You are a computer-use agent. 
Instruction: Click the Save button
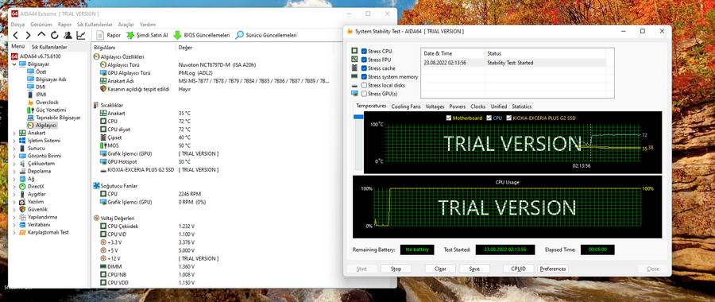[x=474, y=269]
